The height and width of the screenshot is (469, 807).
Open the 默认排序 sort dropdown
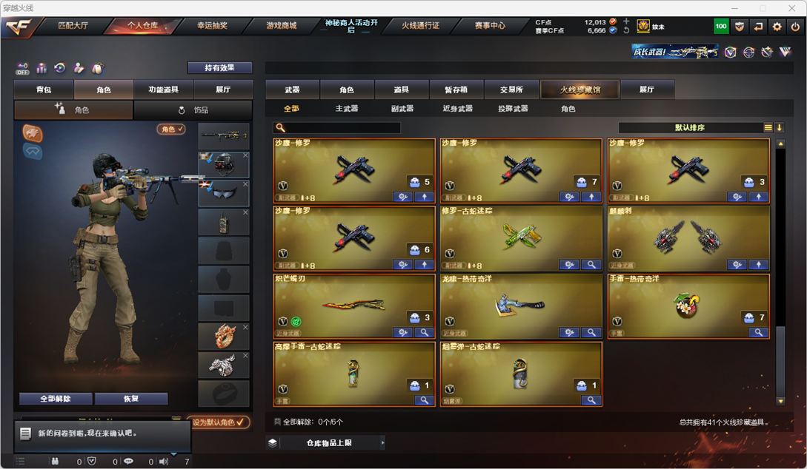[690, 127]
